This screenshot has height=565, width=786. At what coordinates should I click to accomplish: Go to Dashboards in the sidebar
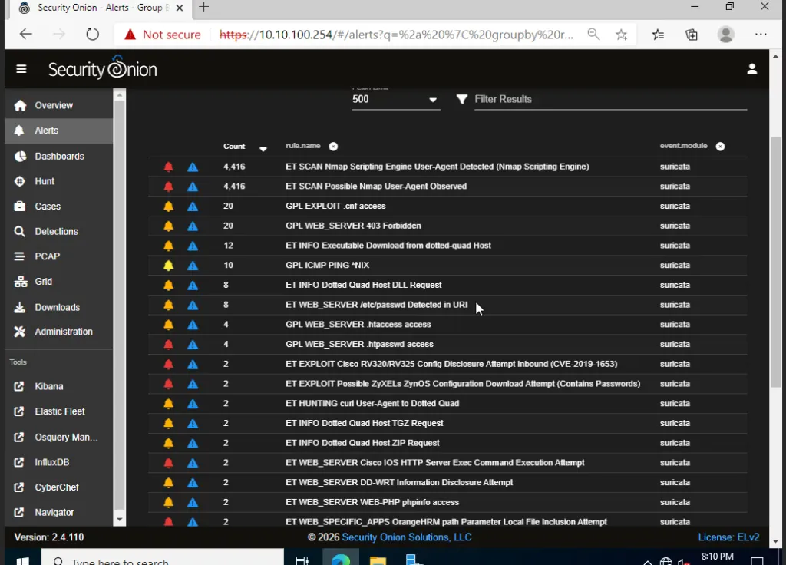coord(58,157)
